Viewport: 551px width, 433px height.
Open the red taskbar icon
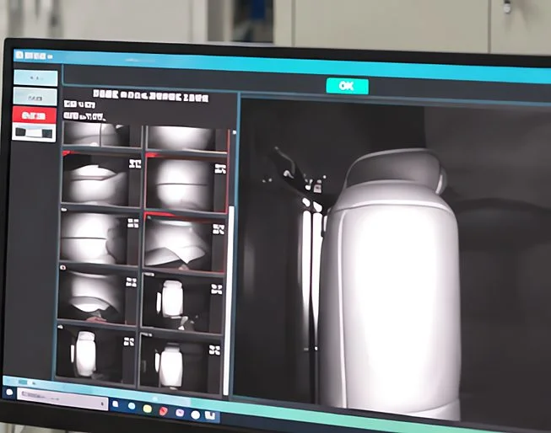coord(164,410)
